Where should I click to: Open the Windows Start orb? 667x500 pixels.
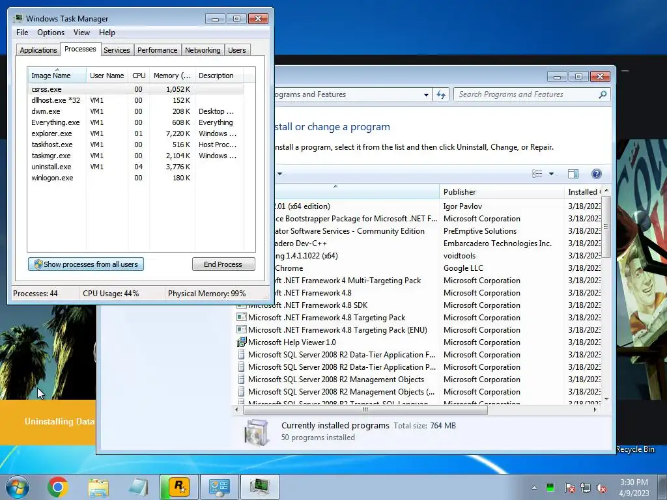17,487
